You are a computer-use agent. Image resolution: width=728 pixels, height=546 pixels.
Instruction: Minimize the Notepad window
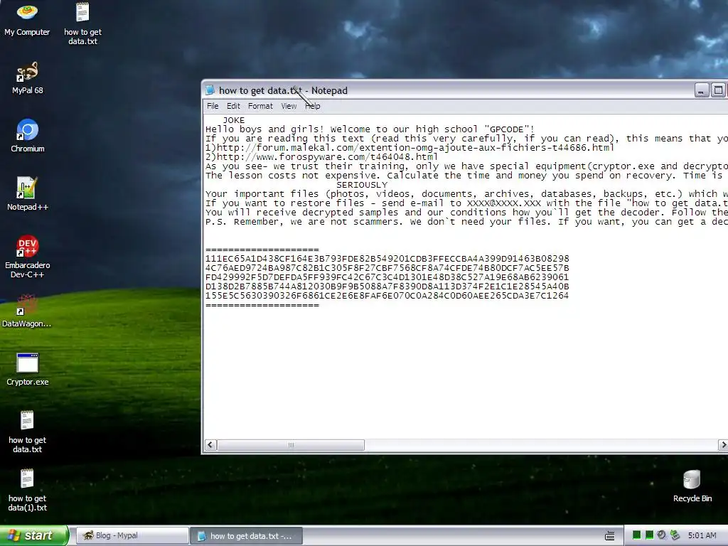point(702,90)
